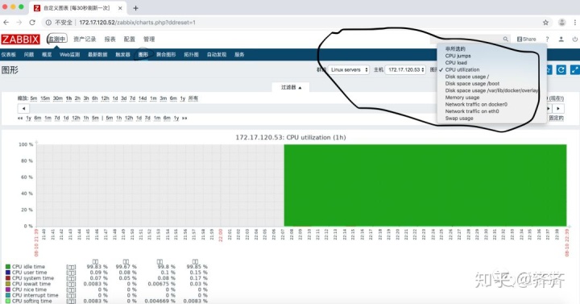Image resolution: width=580 pixels, height=304 pixels.
Task: Click the red CPU system time swatch
Action: 8,278
